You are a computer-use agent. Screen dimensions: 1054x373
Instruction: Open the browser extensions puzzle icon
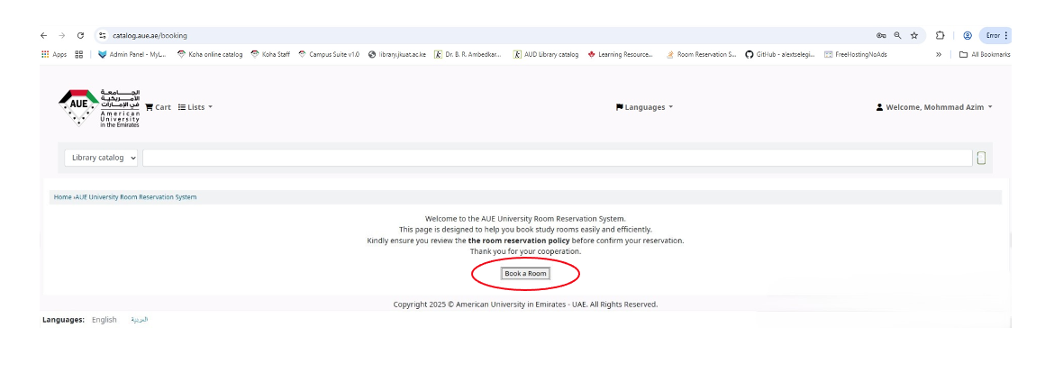click(940, 36)
